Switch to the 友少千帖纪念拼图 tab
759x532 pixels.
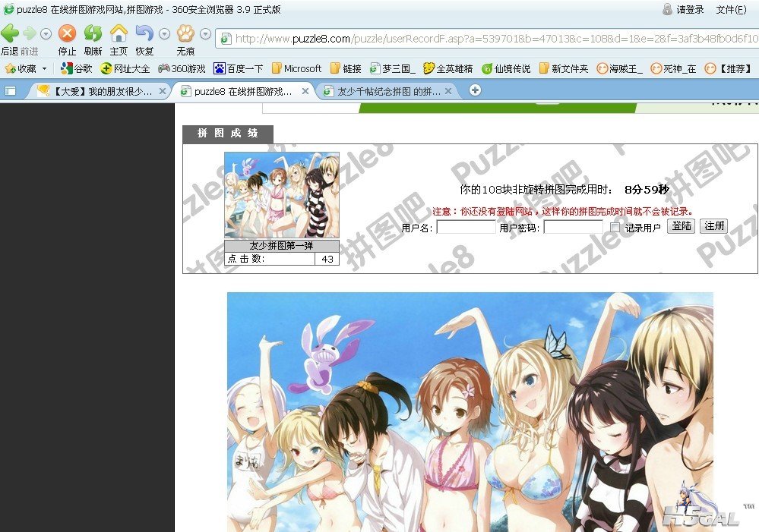(x=387, y=91)
